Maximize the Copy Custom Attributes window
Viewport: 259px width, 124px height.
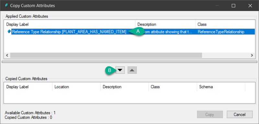click(x=233, y=5)
